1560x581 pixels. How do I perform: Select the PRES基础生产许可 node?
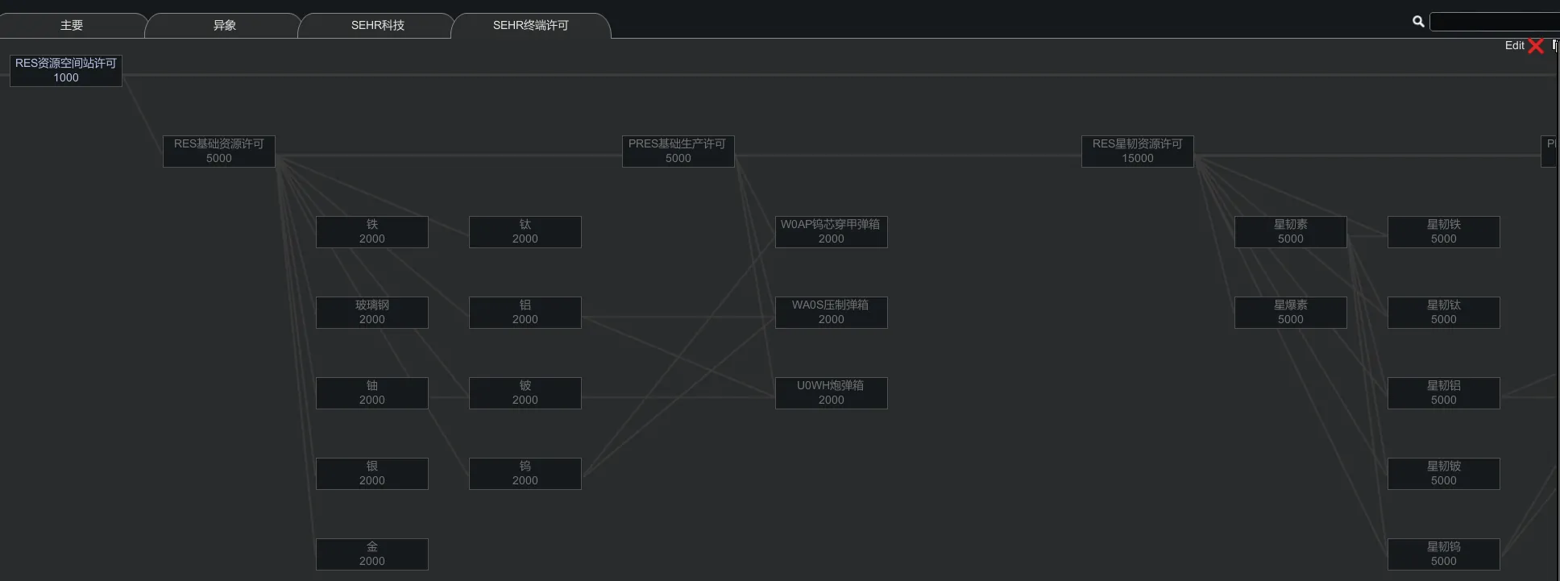click(x=678, y=151)
